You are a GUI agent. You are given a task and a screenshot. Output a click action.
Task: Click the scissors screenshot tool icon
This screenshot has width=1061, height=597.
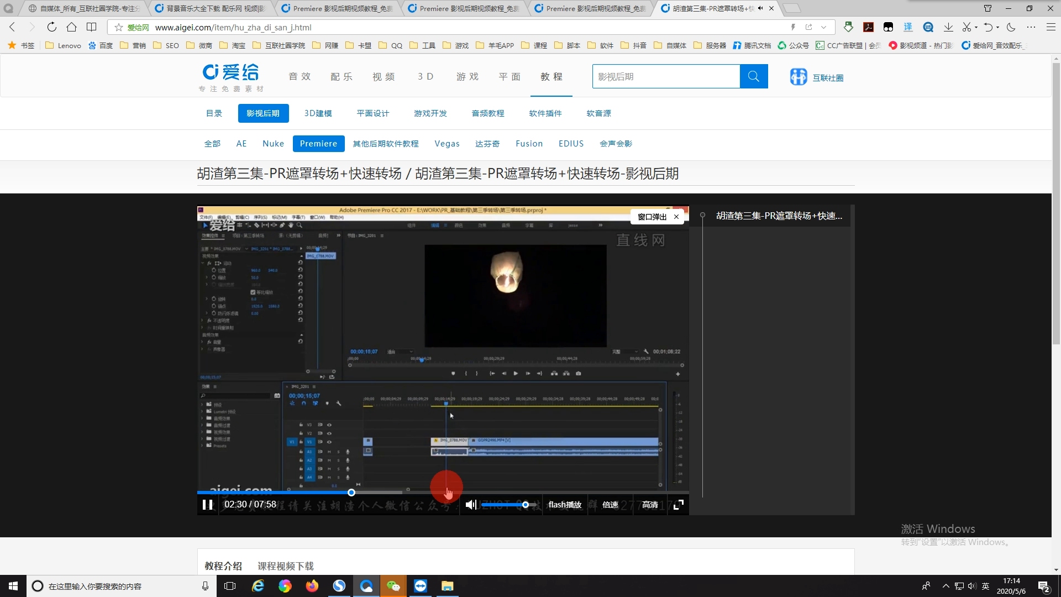point(967,27)
